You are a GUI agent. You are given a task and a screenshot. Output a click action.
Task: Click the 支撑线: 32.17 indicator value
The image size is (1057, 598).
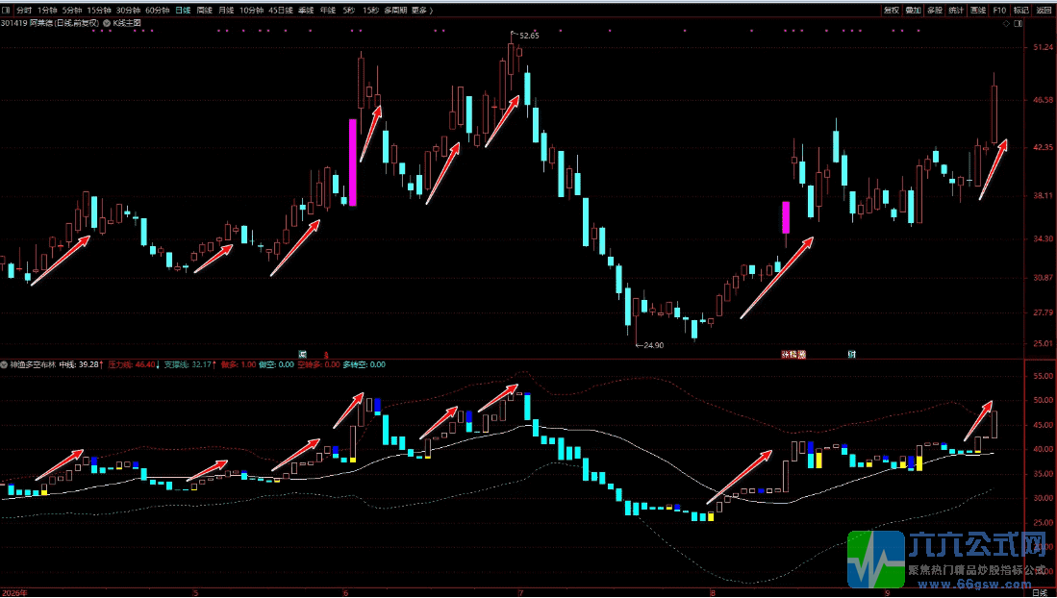[x=189, y=364]
